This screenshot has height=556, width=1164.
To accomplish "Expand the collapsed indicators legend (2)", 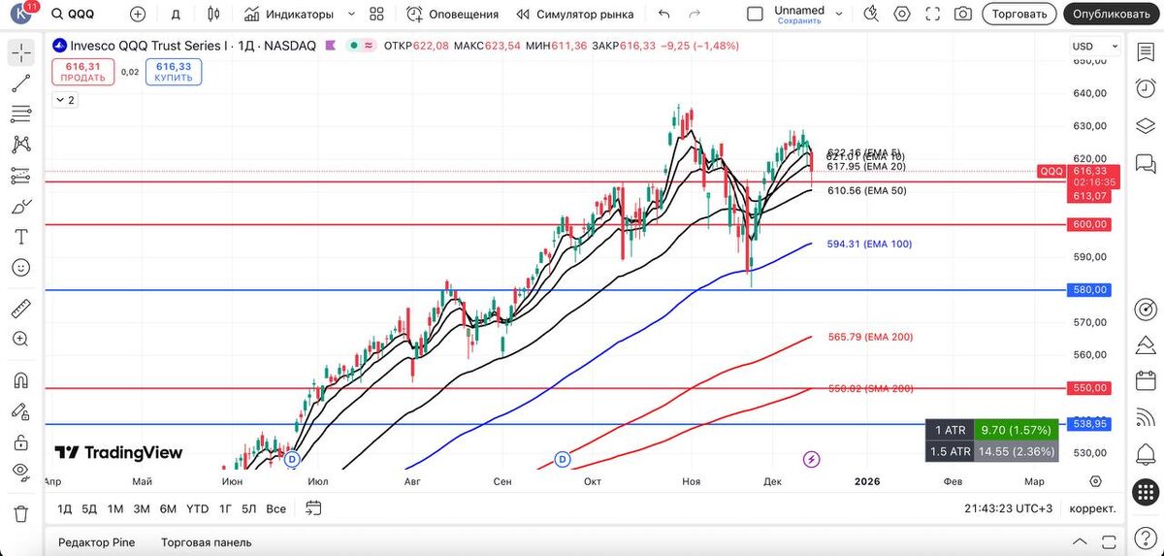I will pyautogui.click(x=65, y=100).
